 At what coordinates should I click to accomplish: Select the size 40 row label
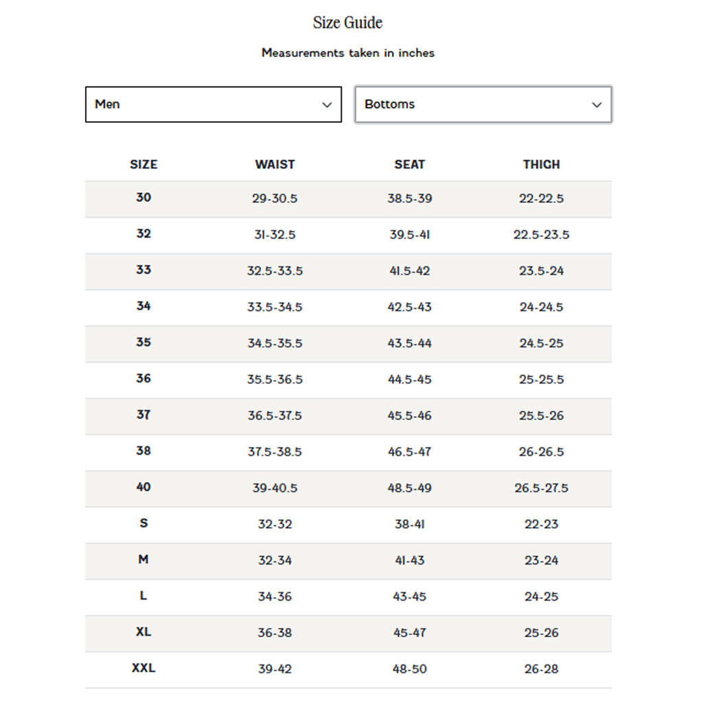point(143,487)
